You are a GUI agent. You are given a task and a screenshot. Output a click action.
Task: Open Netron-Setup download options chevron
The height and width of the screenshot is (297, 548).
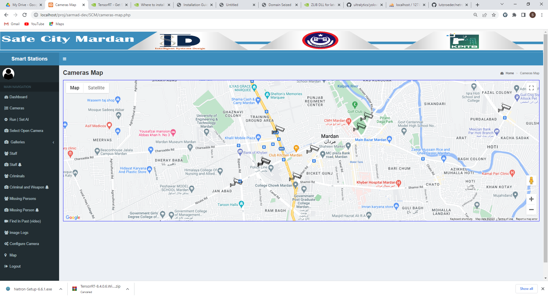(x=61, y=289)
